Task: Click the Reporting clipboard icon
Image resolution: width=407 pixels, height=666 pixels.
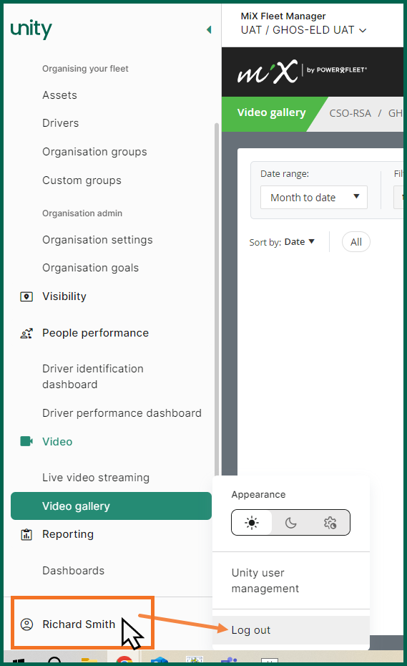Action: point(26,534)
